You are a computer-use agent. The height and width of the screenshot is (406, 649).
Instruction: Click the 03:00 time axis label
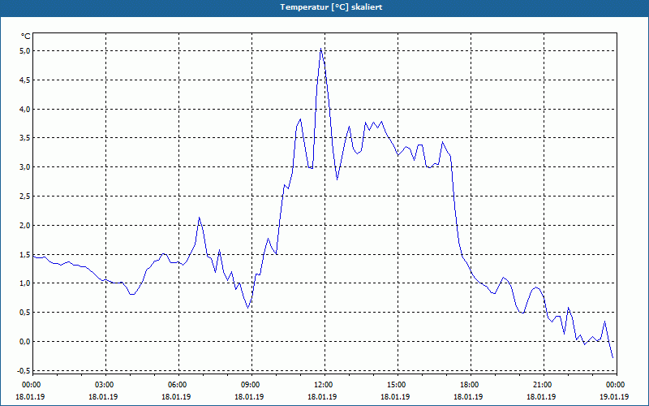point(106,385)
